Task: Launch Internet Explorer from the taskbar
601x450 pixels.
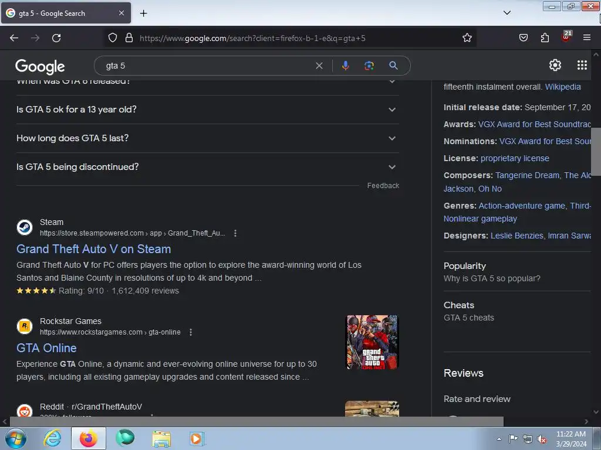Action: (x=52, y=438)
